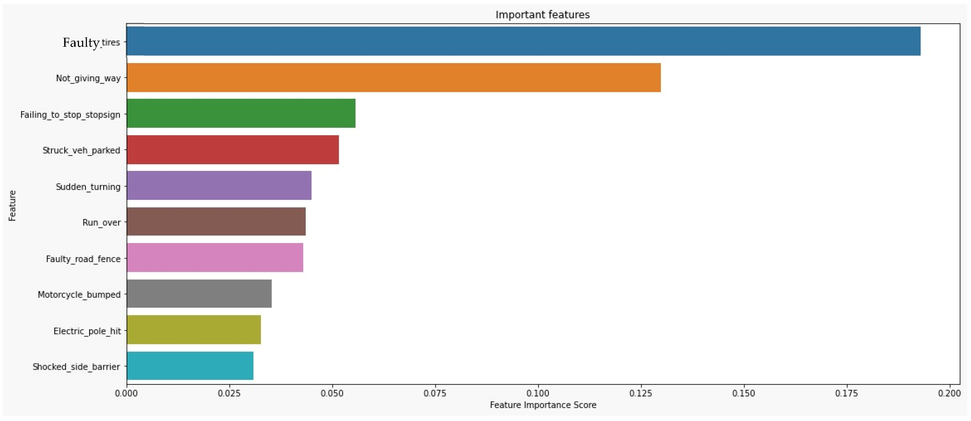The width and height of the screenshot is (971, 421).
Task: Select the gray Motorcycle_bumped bar
Action: [199, 294]
